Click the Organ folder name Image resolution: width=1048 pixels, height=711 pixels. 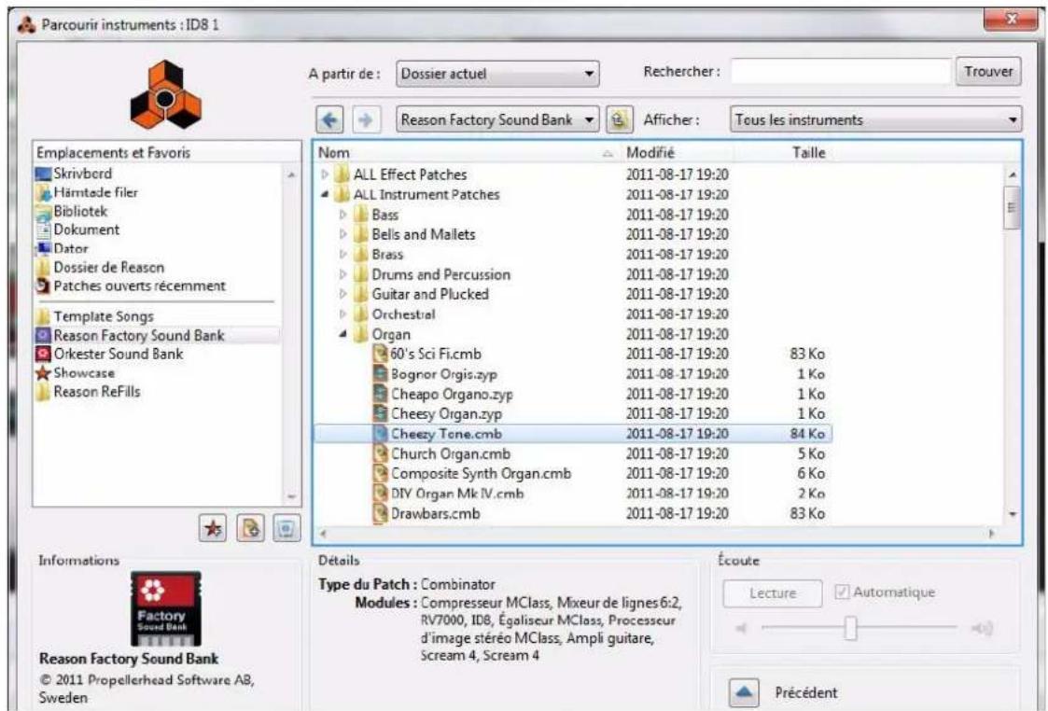391,334
